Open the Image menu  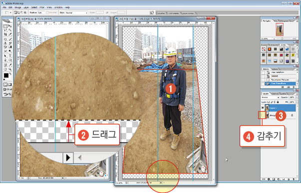click(18, 7)
